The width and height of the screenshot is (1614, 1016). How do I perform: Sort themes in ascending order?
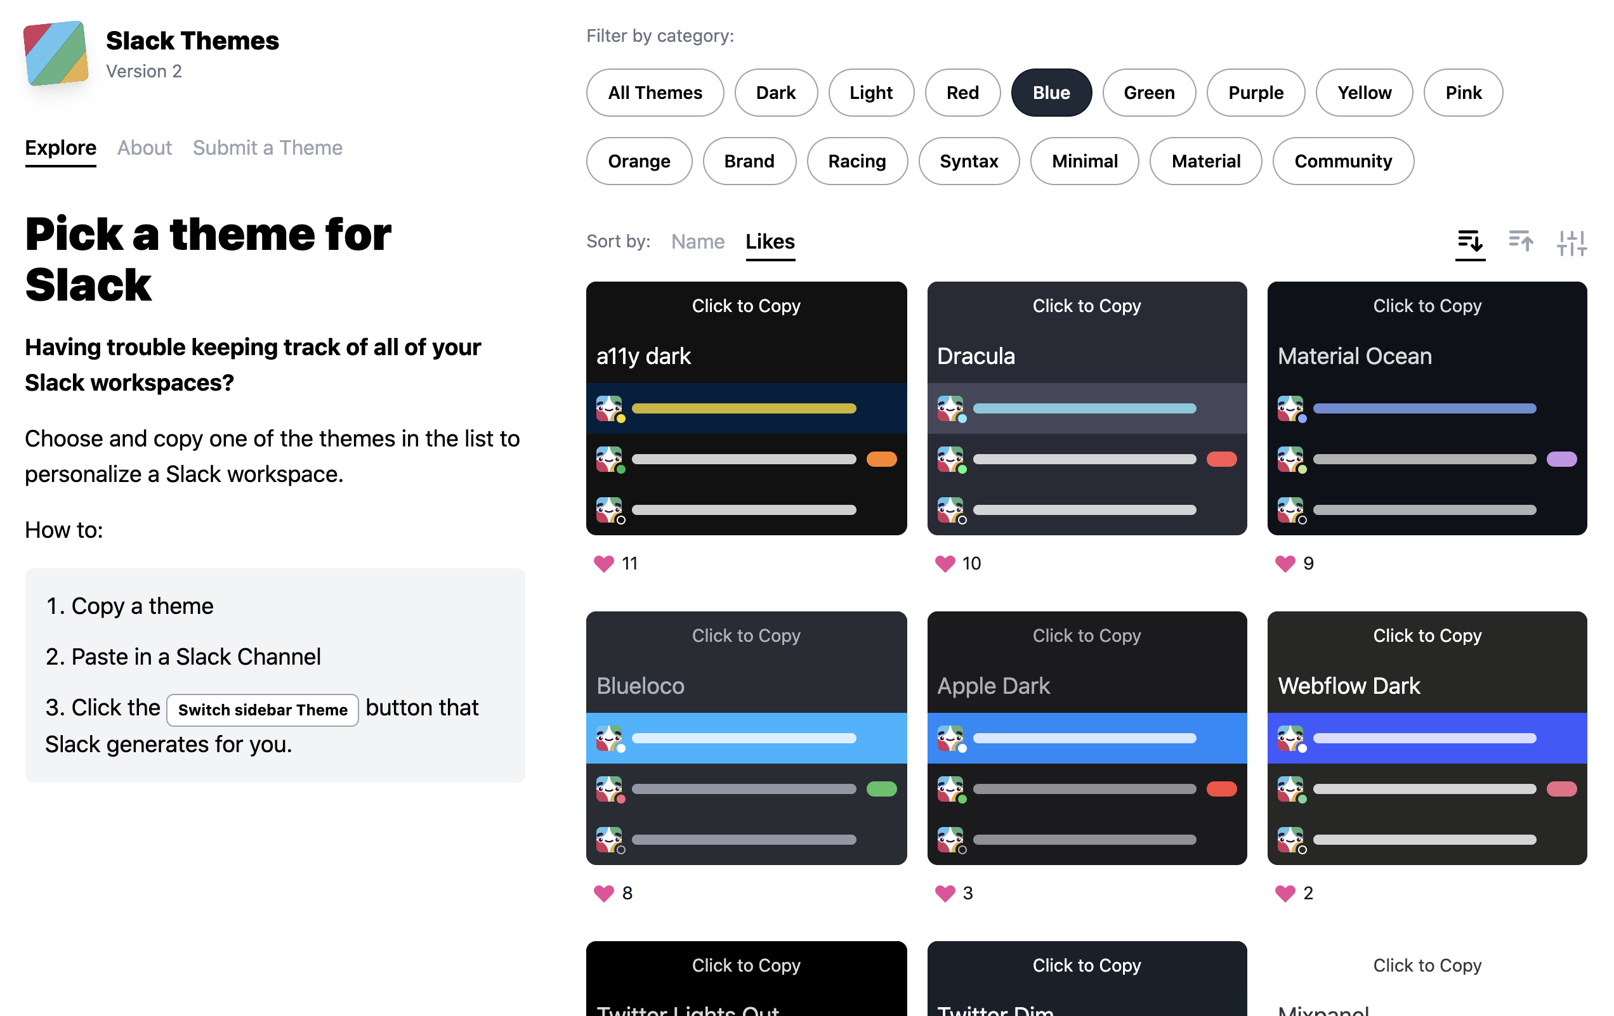coord(1520,241)
